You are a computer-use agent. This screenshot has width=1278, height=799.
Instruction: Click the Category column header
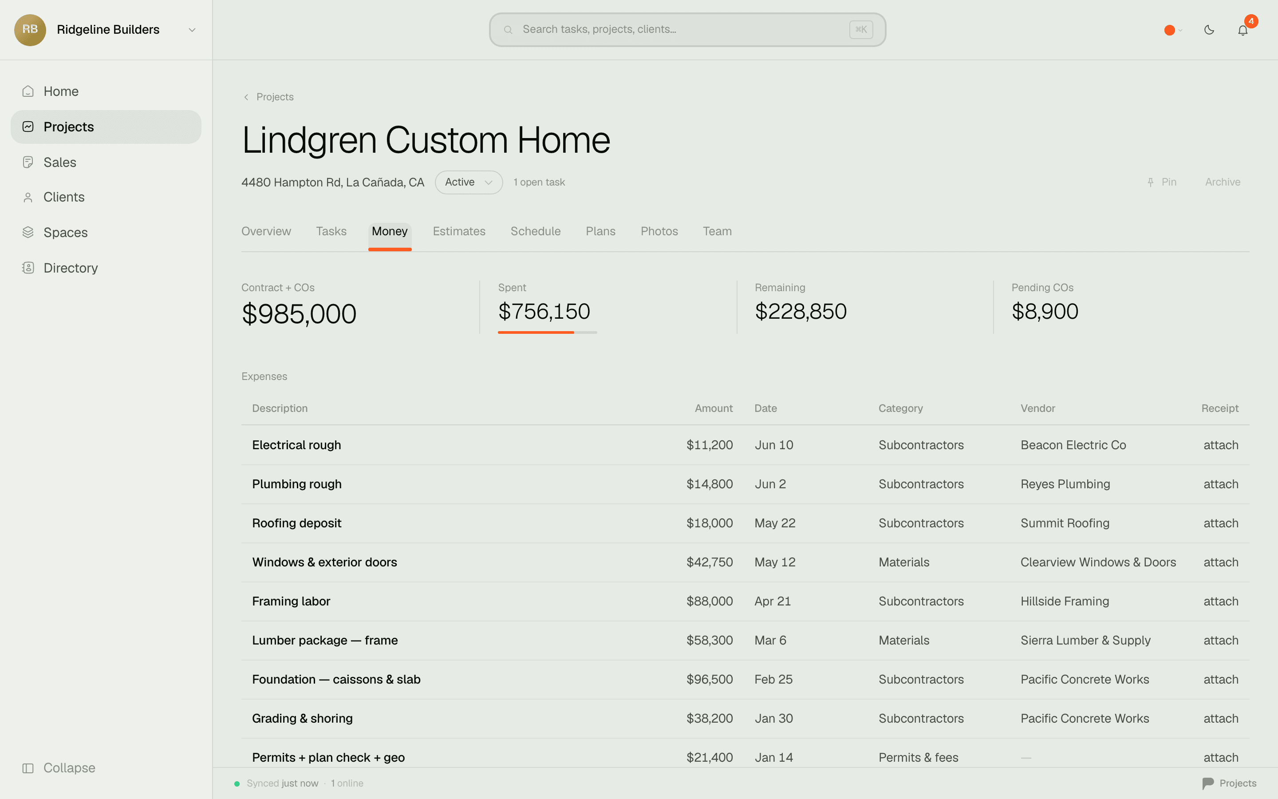pyautogui.click(x=900, y=408)
